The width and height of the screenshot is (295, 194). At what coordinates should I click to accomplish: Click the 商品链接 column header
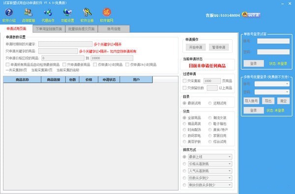[53, 80]
